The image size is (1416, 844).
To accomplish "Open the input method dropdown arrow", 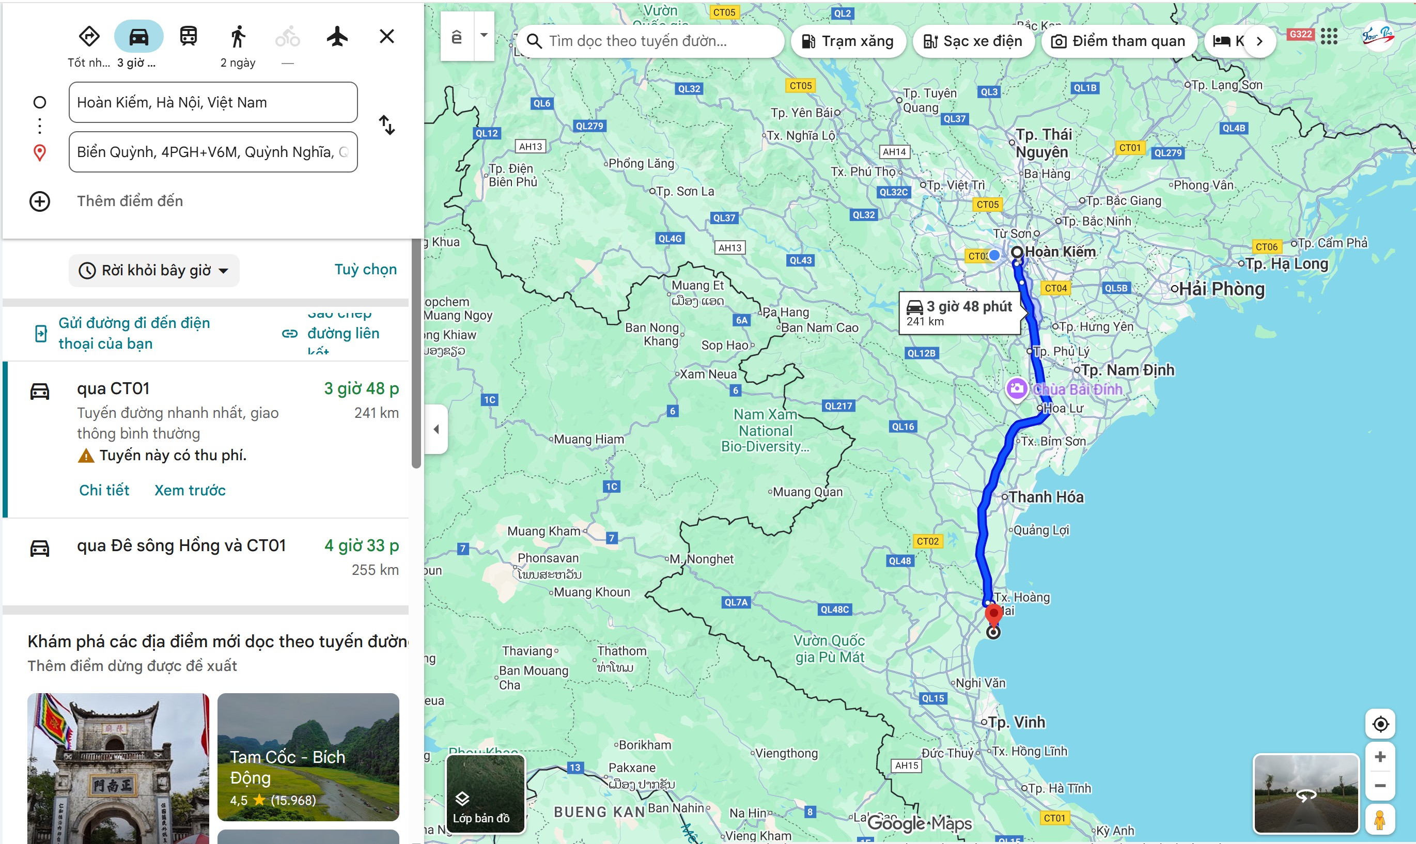I will [x=484, y=36].
